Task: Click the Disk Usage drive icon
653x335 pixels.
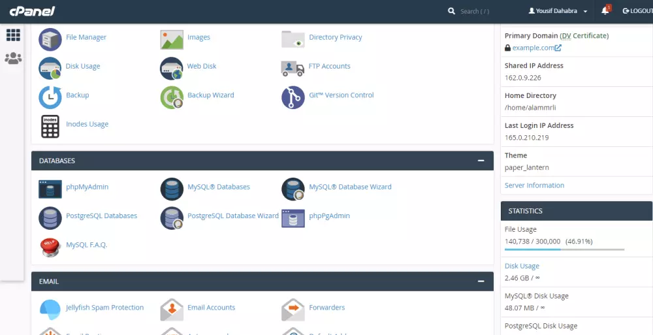Action: pyautogui.click(x=50, y=69)
